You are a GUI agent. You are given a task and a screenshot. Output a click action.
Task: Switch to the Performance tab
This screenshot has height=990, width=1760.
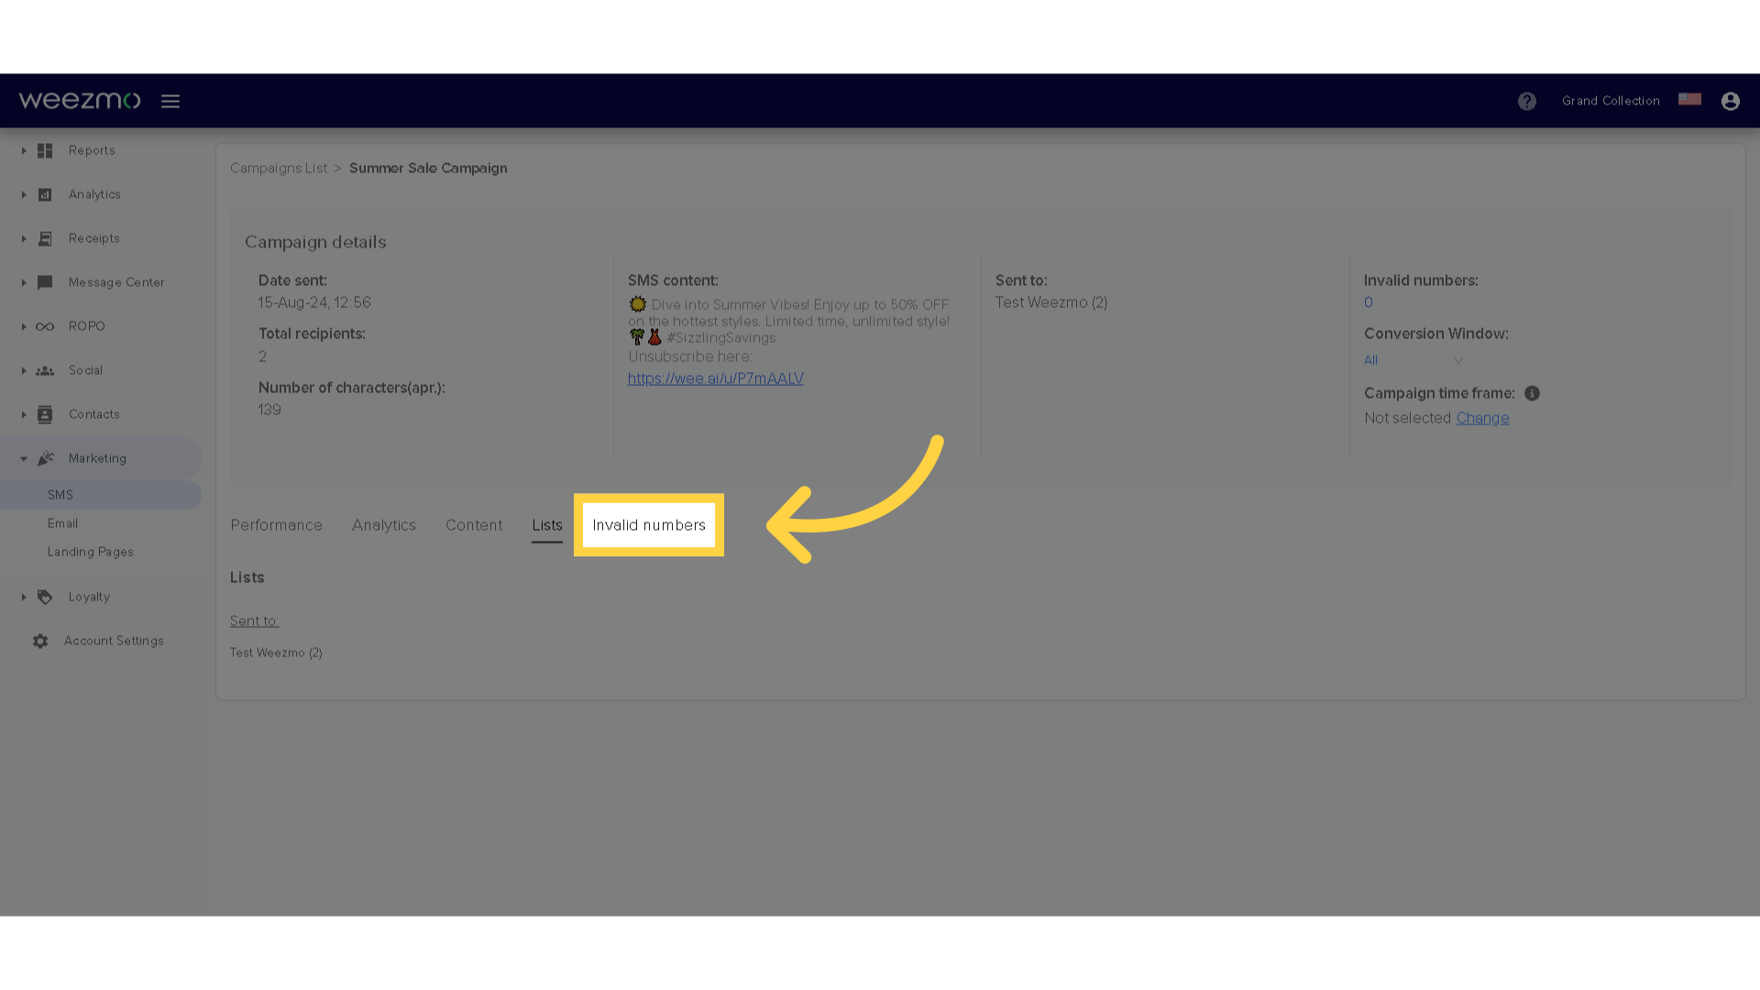point(276,525)
